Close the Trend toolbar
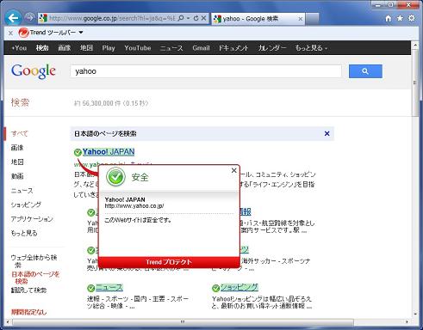Viewport: 423px width, 330px height. 10,33
